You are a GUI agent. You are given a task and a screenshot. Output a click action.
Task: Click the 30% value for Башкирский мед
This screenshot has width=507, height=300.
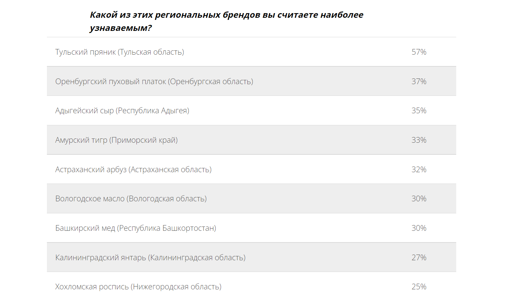419,228
